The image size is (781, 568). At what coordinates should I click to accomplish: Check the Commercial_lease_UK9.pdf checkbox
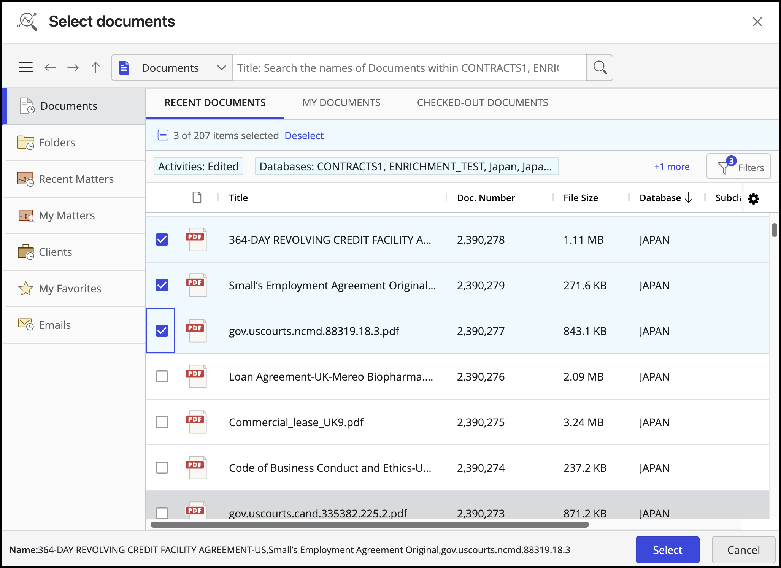(x=162, y=422)
